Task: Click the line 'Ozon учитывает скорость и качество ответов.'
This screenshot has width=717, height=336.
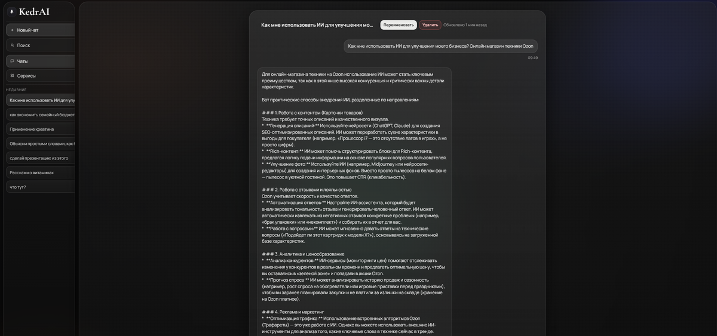Action: pyautogui.click(x=310, y=196)
